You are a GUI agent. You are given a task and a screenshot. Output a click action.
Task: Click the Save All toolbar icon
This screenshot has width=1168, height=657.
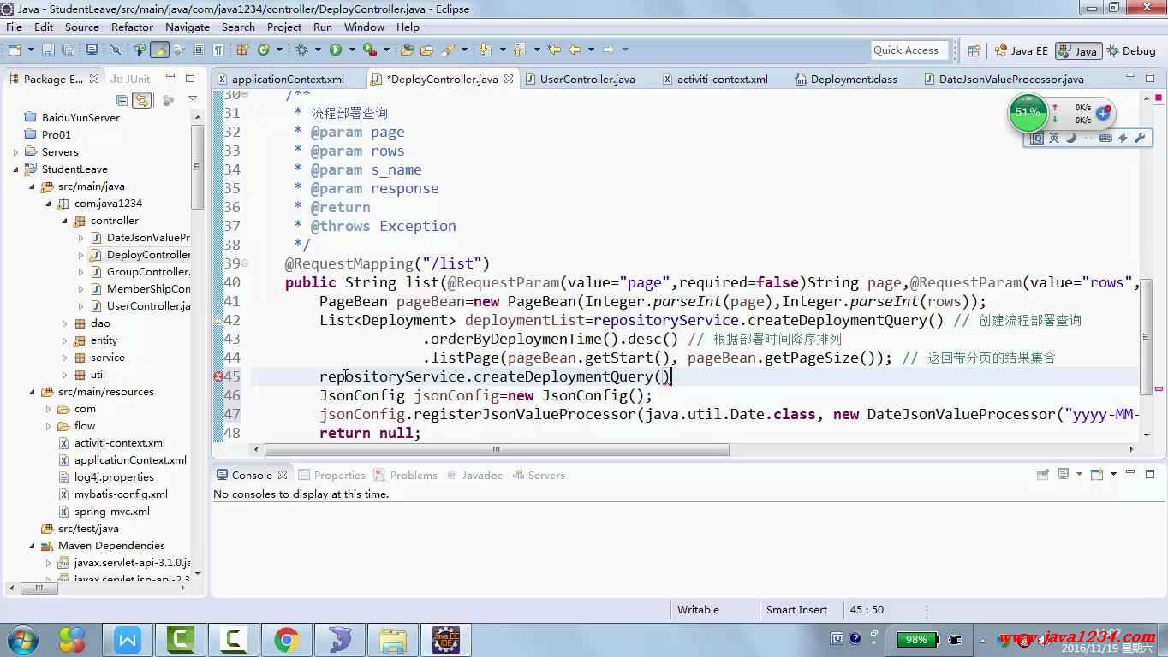click(69, 50)
